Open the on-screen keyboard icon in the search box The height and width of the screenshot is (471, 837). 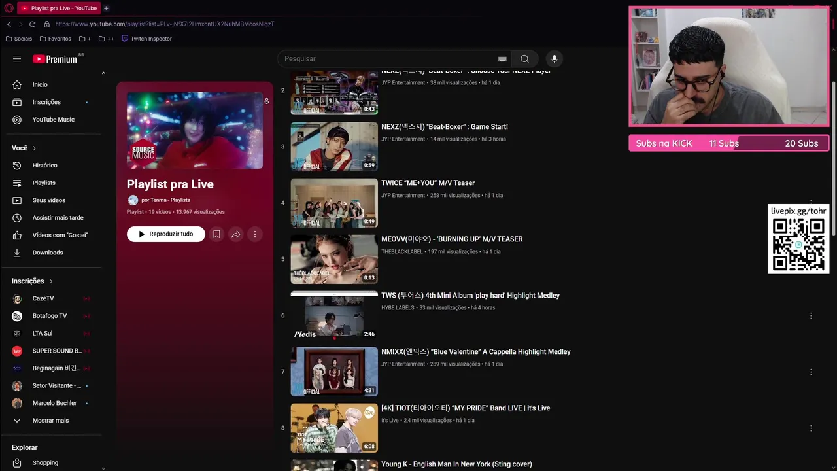(502, 59)
